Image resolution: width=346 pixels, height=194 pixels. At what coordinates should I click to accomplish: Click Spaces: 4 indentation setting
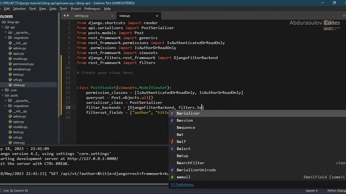click(x=311, y=191)
